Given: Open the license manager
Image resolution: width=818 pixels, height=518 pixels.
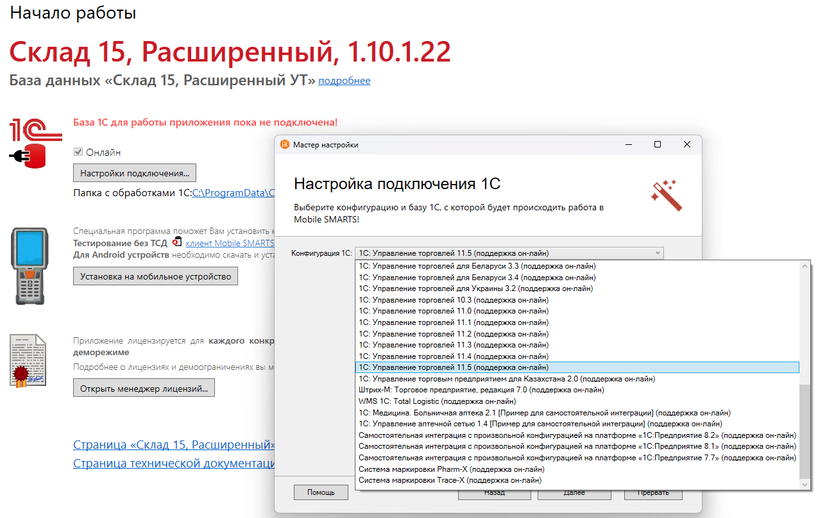Looking at the screenshot, I should coord(144,387).
